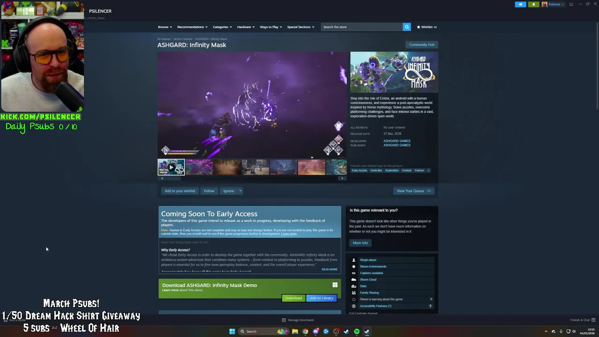
Task: Click the store search magnifier icon
Action: tap(407, 27)
